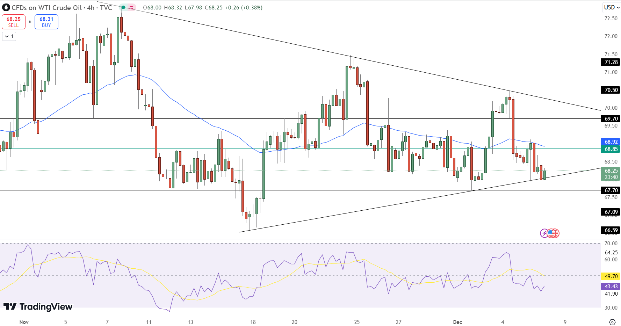Click the 72.50 price scale value
Screen dimensions: 621x326
click(611, 19)
